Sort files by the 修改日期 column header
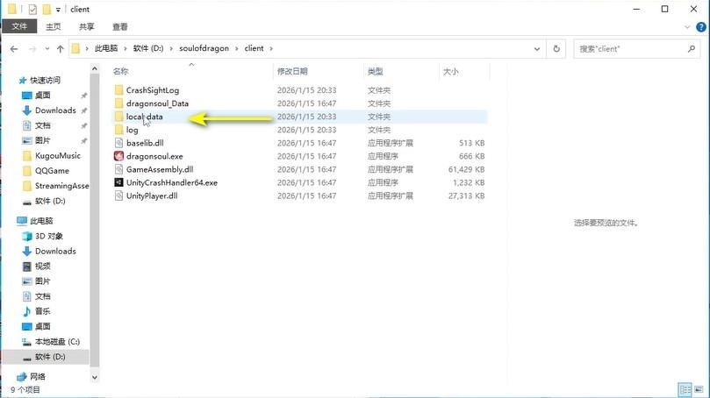The image size is (710, 398). click(292, 71)
